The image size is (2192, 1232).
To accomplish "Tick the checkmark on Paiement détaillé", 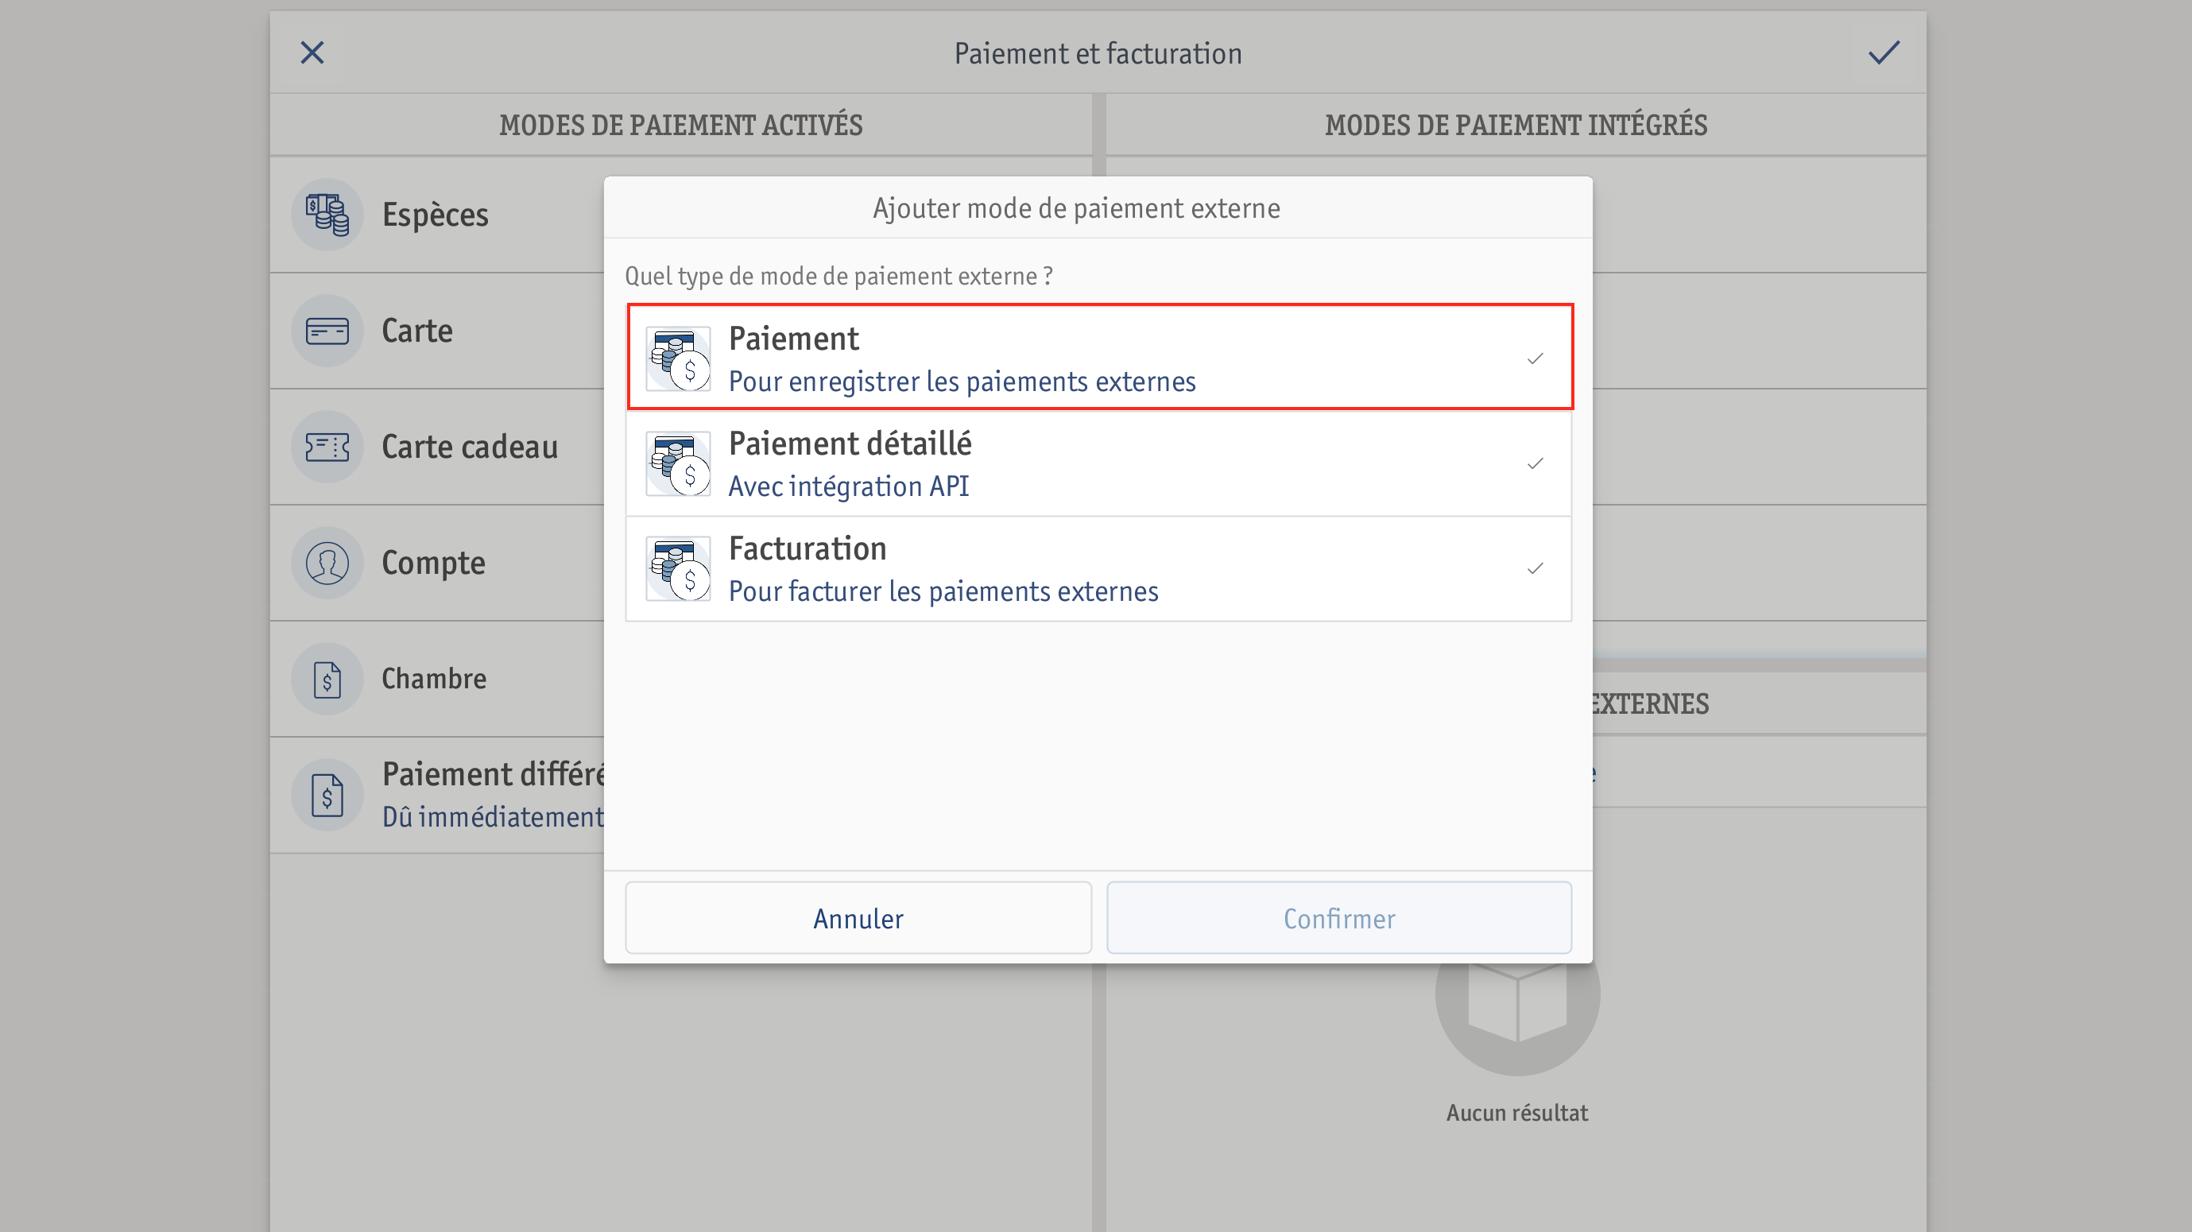I will (1535, 463).
